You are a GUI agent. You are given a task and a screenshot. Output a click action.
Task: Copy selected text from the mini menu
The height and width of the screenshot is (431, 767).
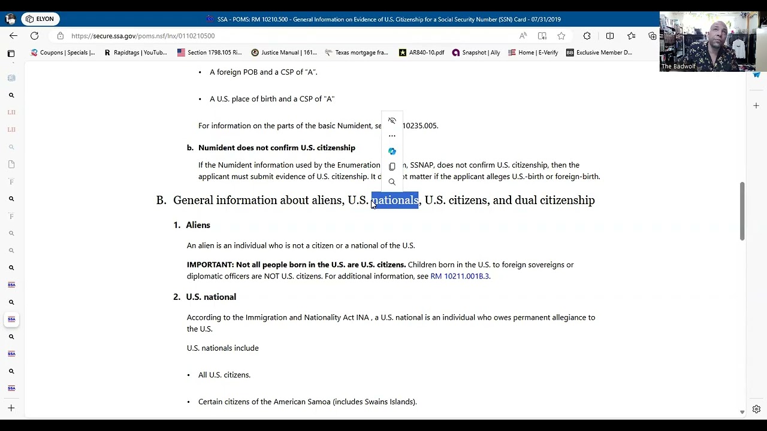[x=392, y=166]
